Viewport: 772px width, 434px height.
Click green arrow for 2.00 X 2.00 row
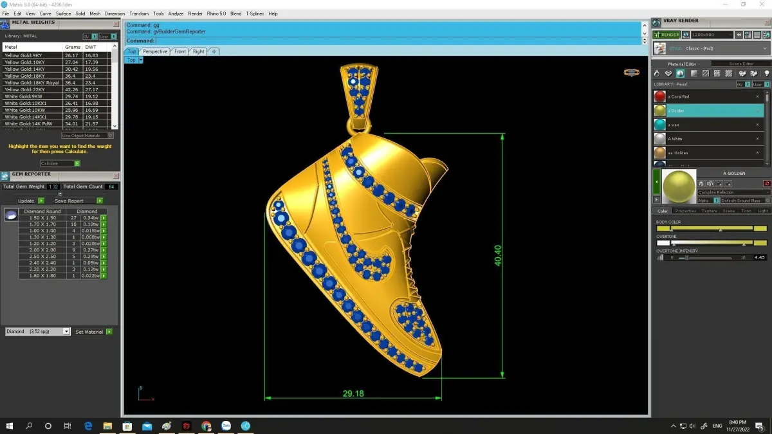(104, 250)
